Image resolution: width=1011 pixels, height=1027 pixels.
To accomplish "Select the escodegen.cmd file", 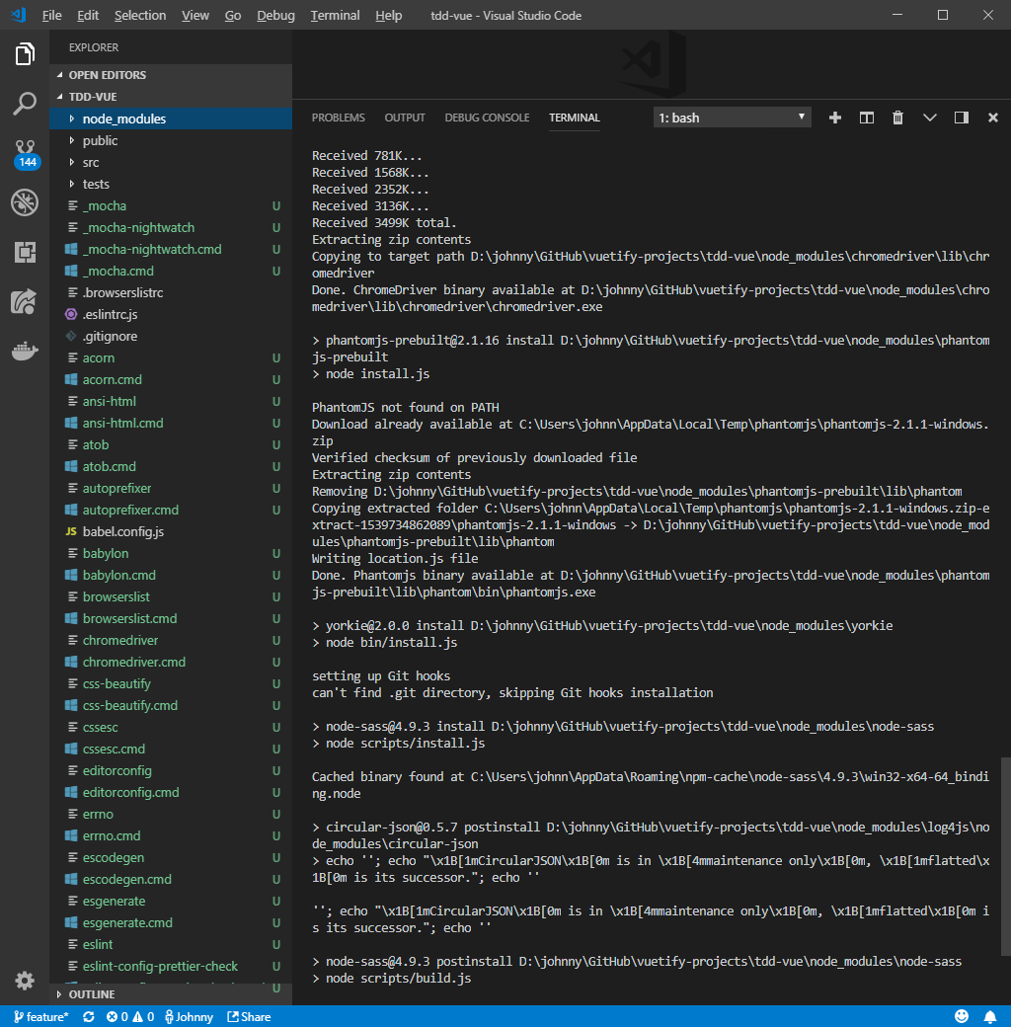I will tap(171, 879).
